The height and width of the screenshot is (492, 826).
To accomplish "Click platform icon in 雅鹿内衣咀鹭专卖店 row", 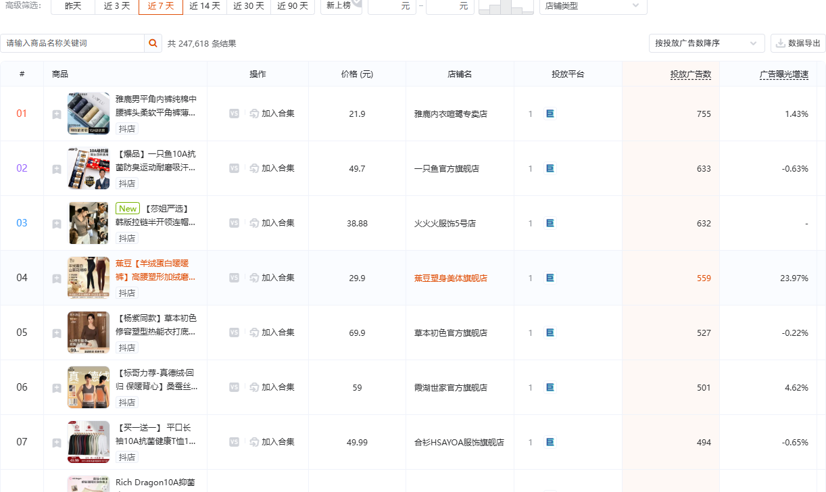I will coord(550,114).
